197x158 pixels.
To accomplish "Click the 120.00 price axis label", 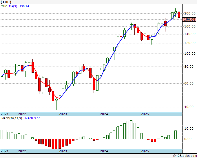I will click(190, 43).
